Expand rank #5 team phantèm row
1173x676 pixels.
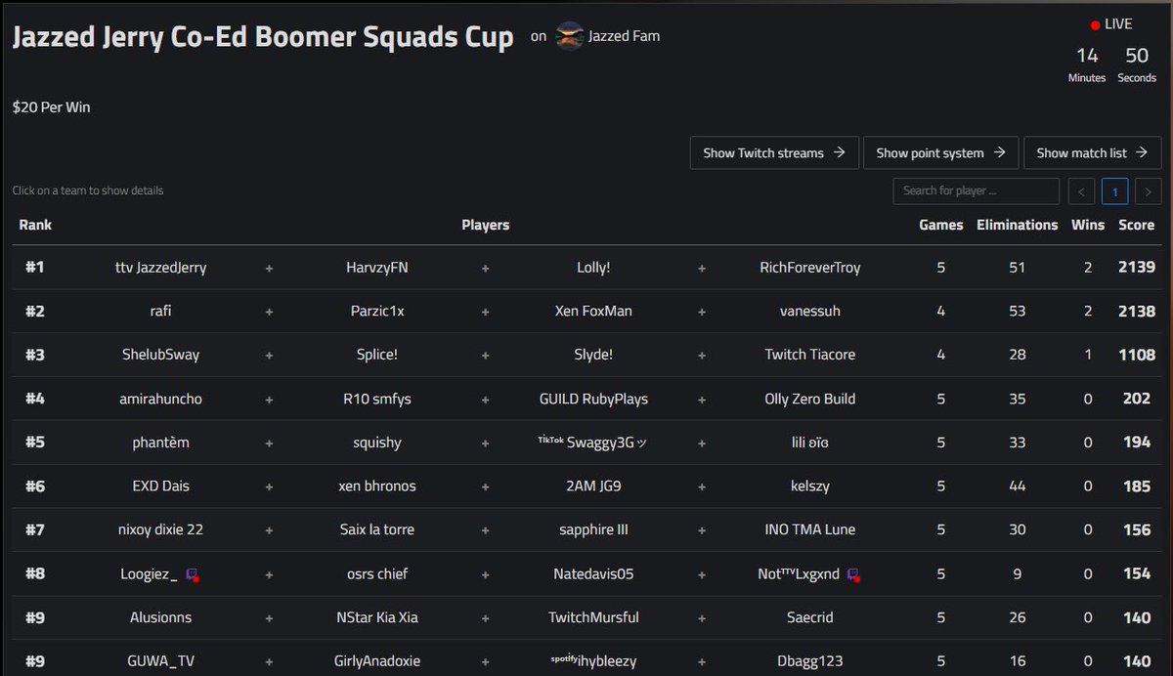[586, 443]
